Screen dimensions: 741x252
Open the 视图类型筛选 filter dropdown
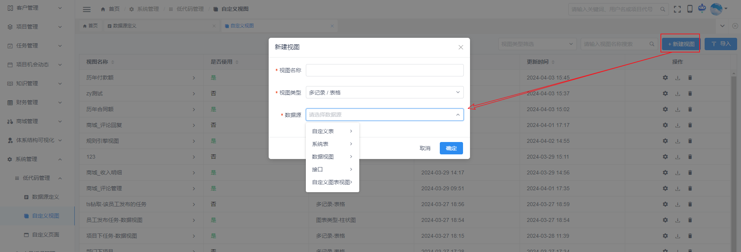(x=537, y=44)
